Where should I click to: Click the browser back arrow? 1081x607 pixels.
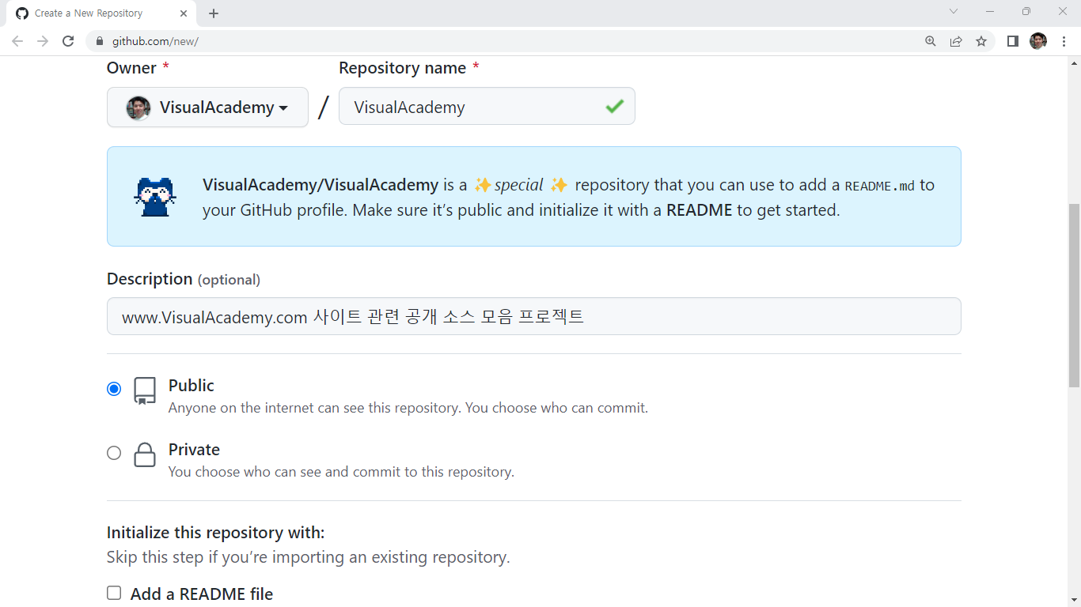pyautogui.click(x=17, y=41)
